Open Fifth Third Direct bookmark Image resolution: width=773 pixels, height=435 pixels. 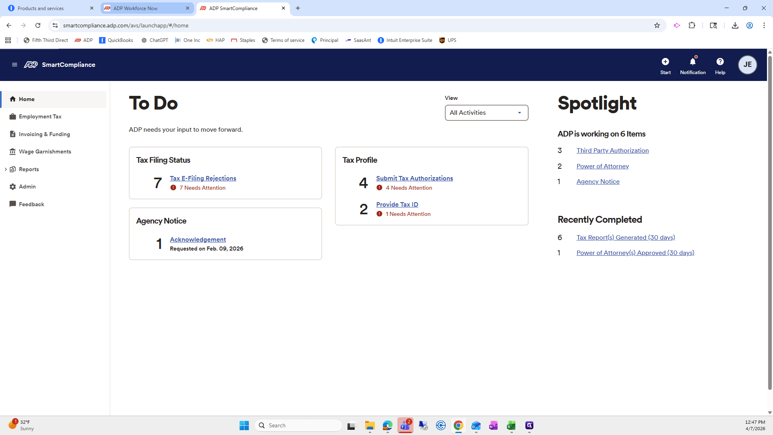(x=45, y=40)
